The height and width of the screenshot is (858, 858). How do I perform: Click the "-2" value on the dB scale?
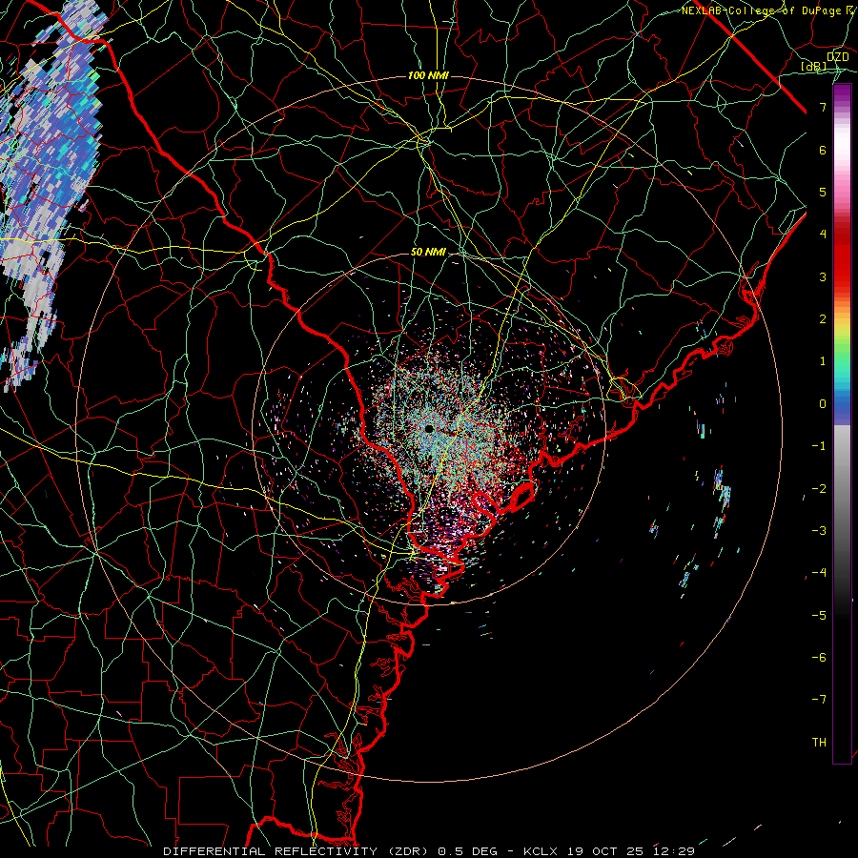(x=819, y=489)
